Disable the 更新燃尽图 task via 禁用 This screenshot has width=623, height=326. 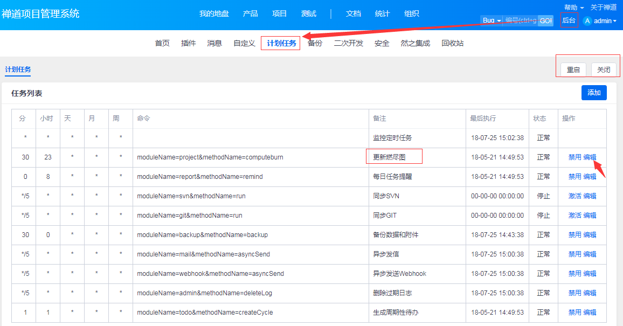point(574,157)
